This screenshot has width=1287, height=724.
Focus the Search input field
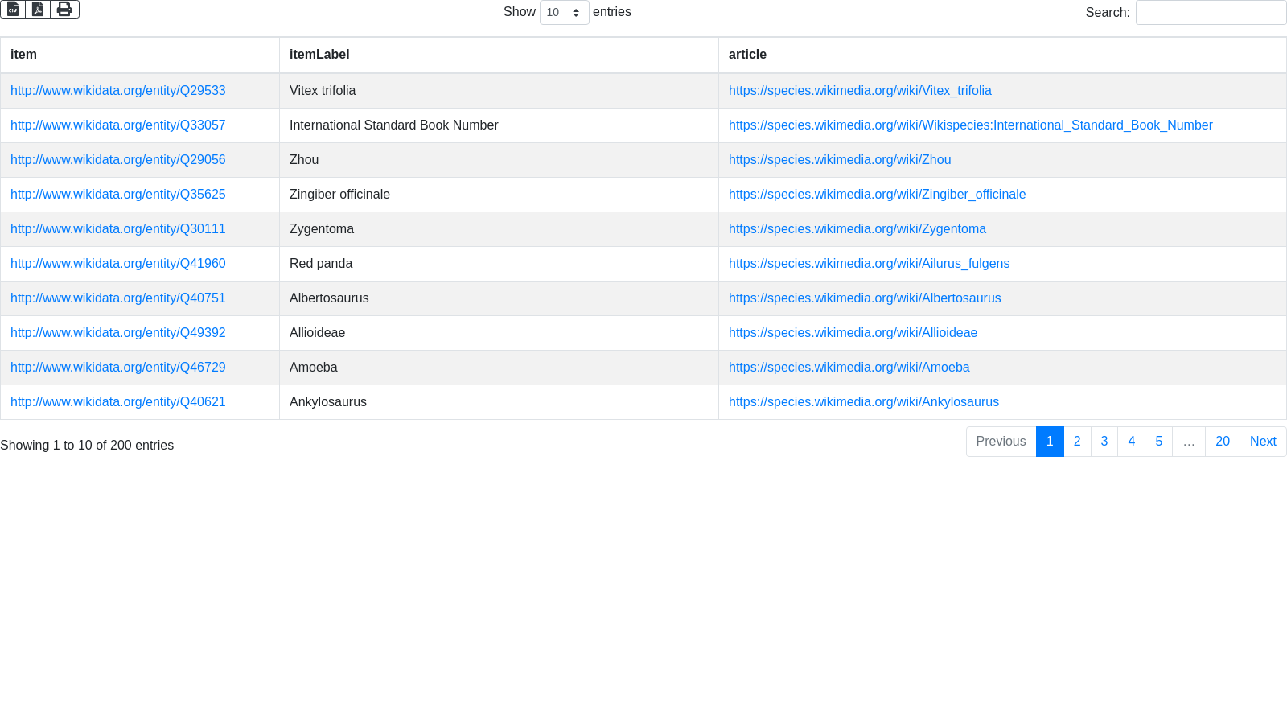[x=1211, y=13]
